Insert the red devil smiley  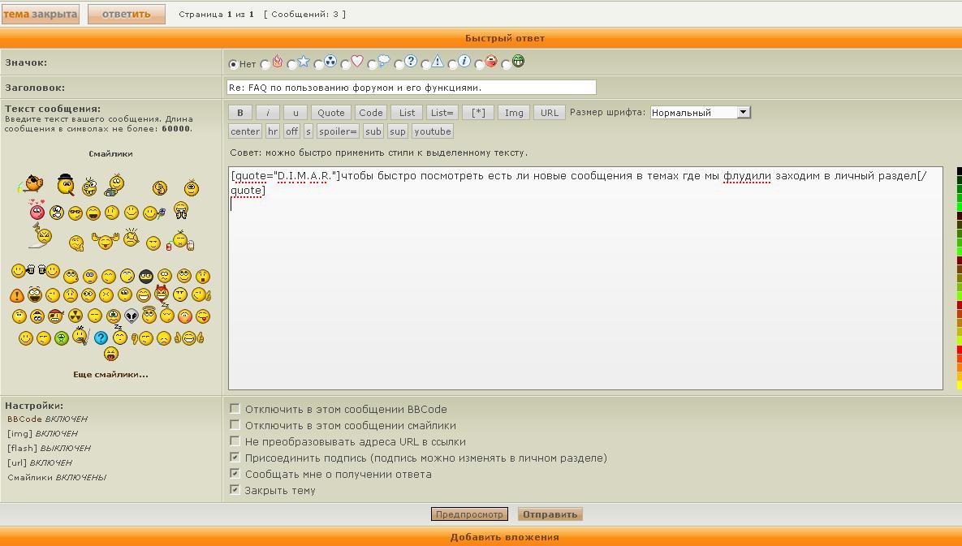pos(162,293)
